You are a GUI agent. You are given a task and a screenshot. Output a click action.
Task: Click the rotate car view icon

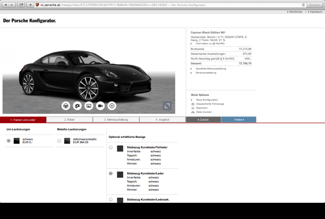[x=77, y=106]
